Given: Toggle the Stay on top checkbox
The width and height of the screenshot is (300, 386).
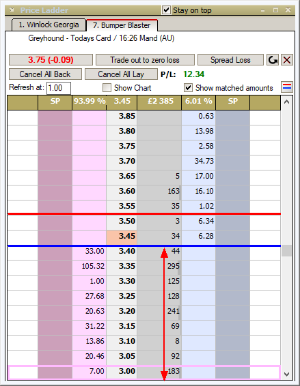Looking at the screenshot, I should 166,10.
